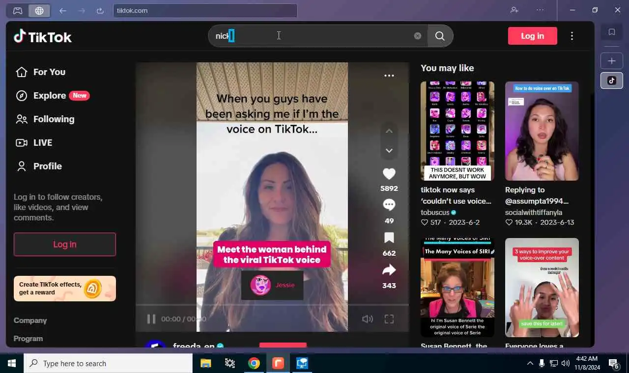Go to the Following feed
629x373 pixels.
click(45, 119)
